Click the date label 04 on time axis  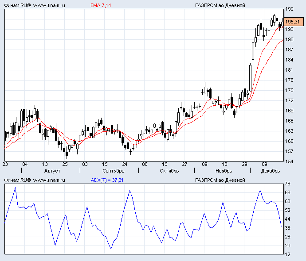tap(25, 164)
